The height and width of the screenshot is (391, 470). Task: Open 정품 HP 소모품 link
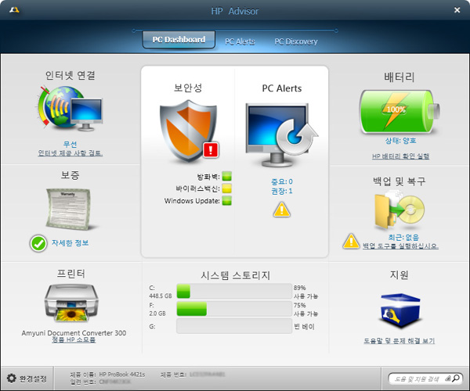74,339
